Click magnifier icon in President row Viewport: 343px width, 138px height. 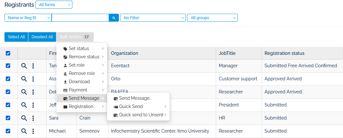coord(24,105)
